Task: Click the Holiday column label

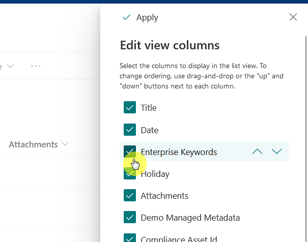Action: coord(155,174)
